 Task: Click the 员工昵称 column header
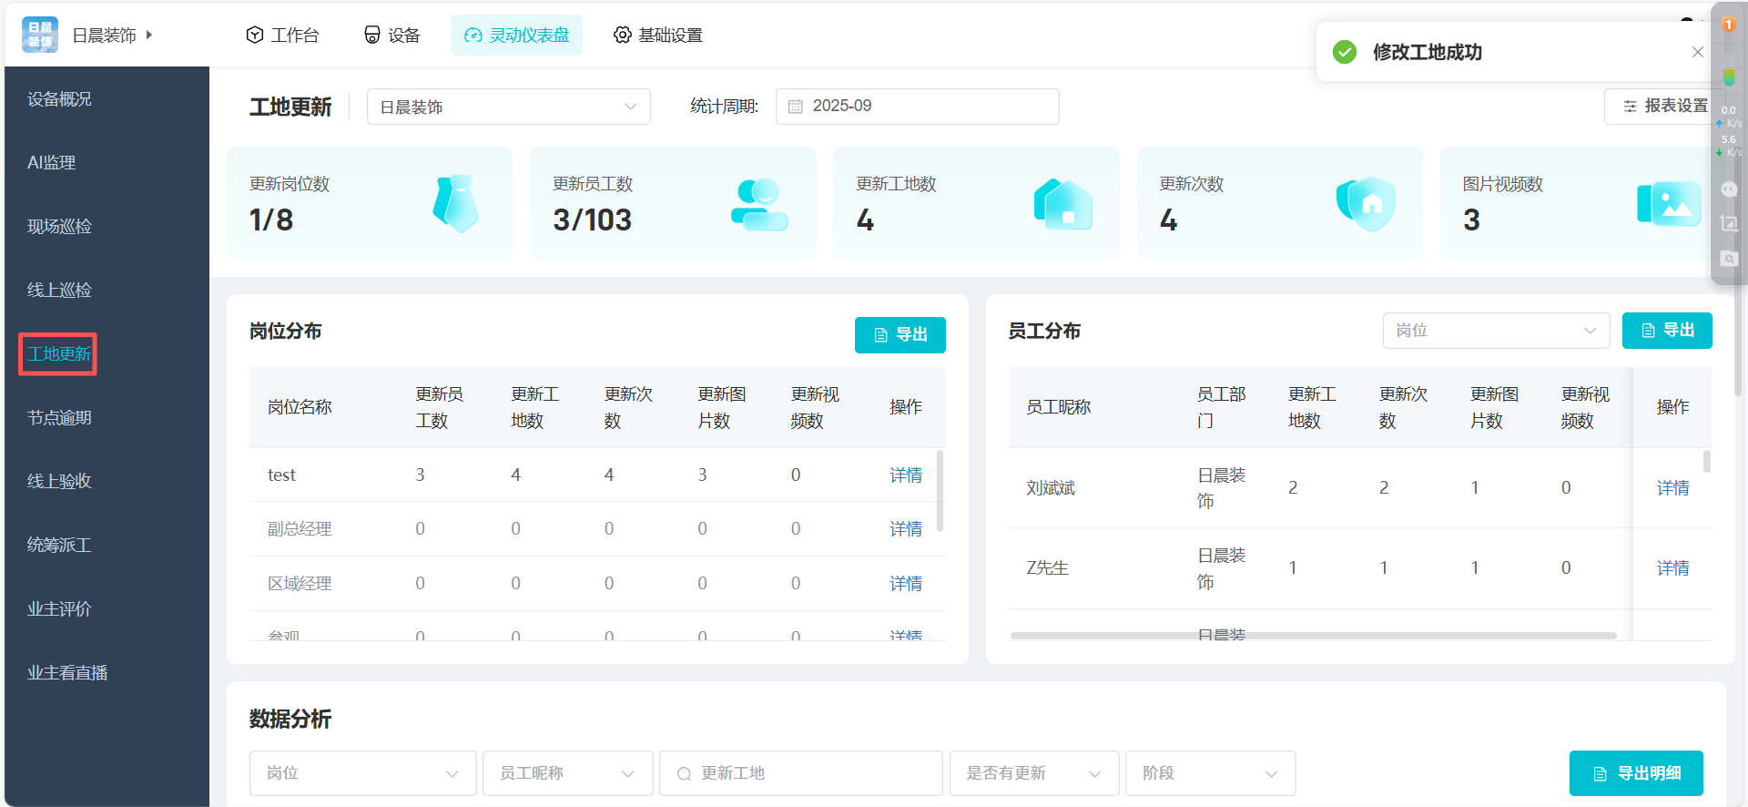(1058, 407)
